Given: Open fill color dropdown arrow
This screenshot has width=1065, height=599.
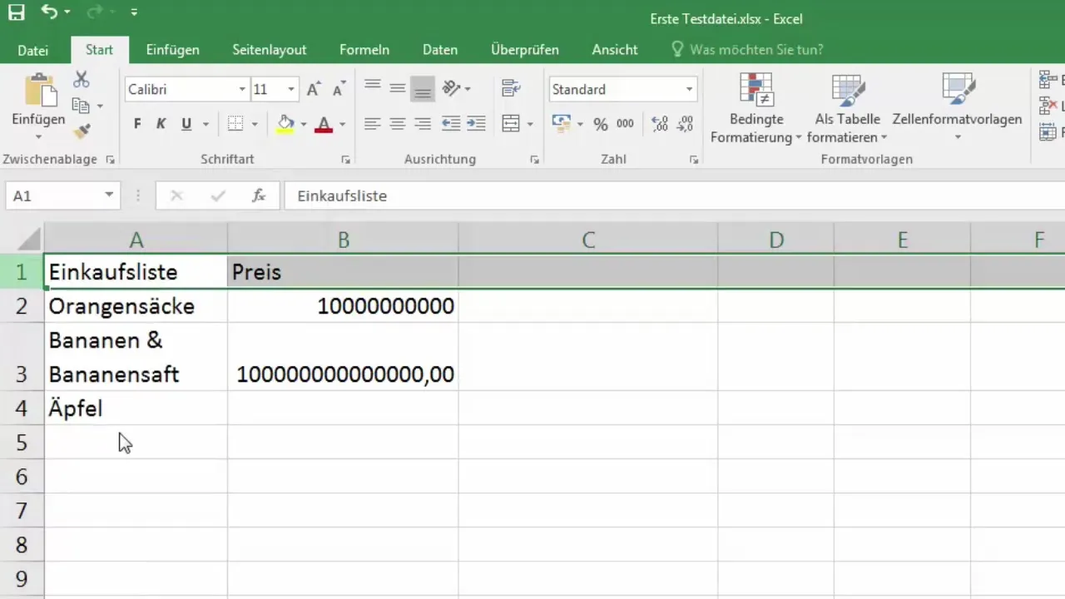Looking at the screenshot, I should click(x=304, y=125).
